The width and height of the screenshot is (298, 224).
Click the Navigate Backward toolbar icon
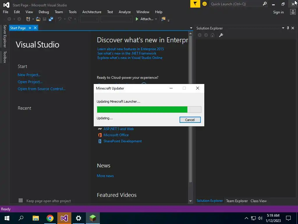[x=9, y=19]
